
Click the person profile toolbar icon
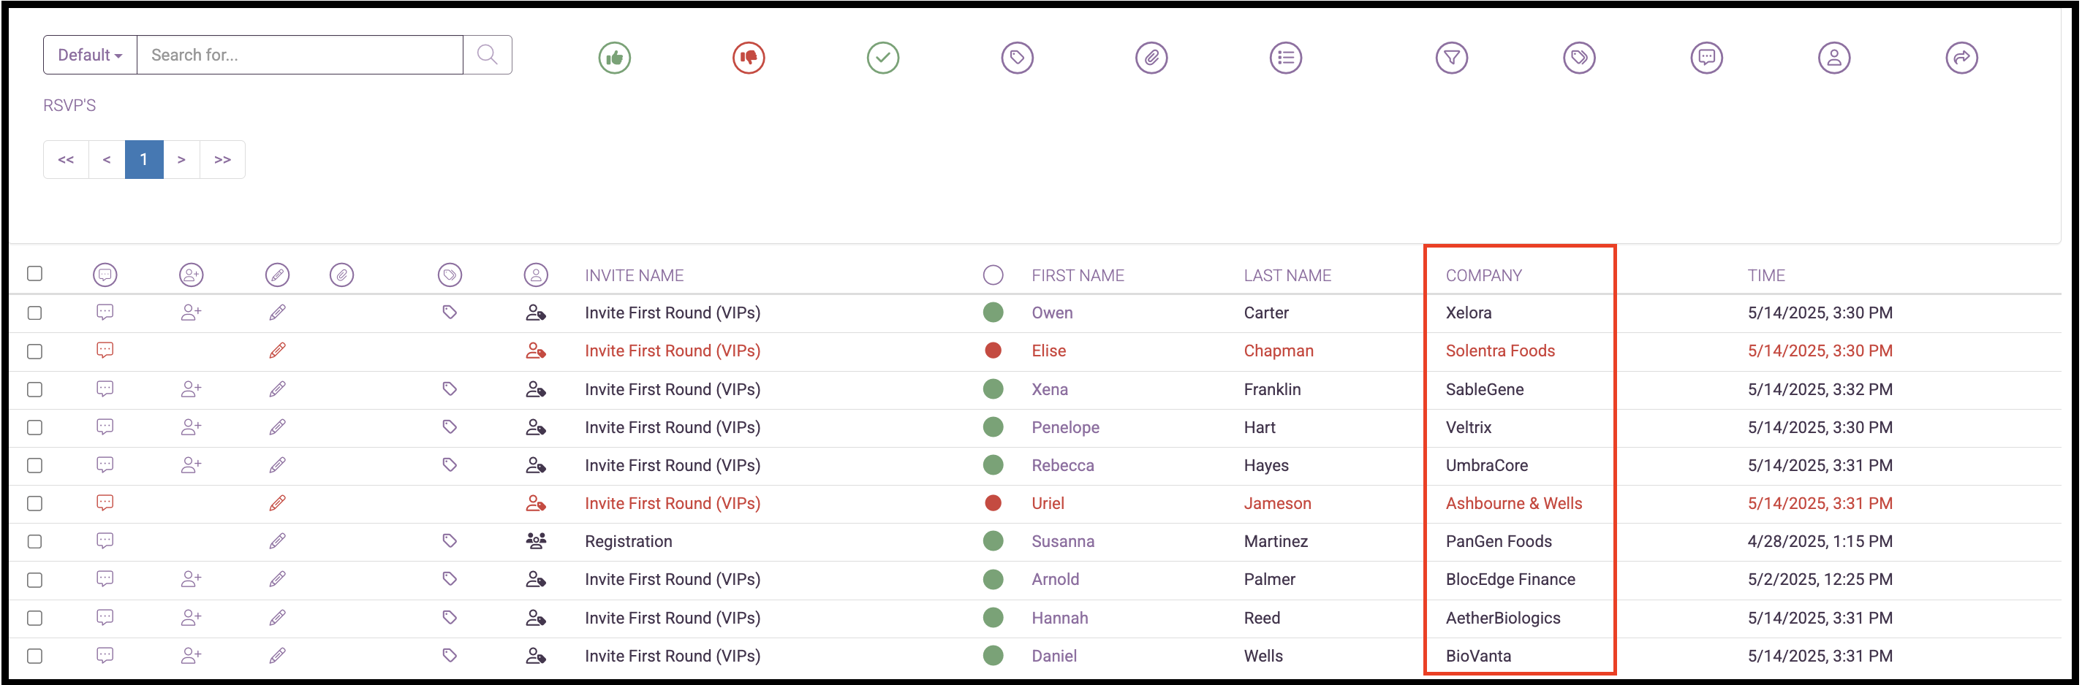pos(1834,58)
